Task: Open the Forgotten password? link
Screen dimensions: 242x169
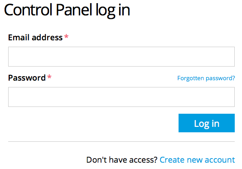Action: coord(206,78)
